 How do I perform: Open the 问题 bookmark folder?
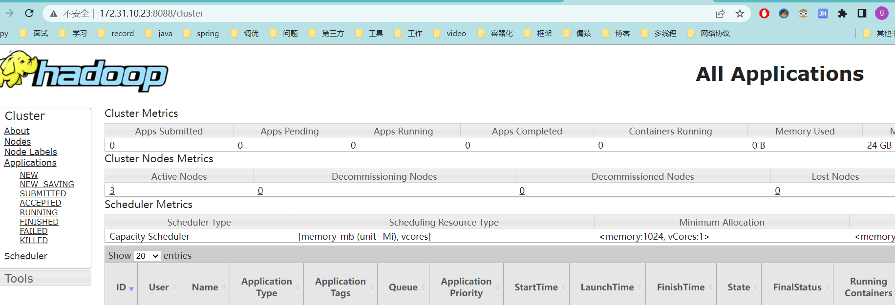point(284,33)
